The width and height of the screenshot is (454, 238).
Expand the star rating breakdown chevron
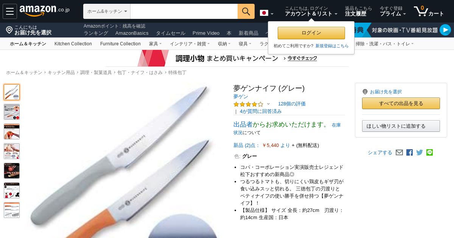[269, 104]
